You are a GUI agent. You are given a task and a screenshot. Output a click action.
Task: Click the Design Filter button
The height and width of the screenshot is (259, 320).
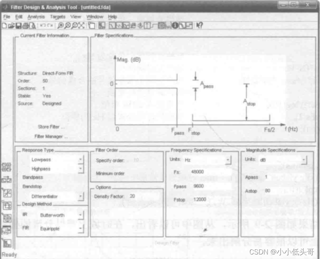[167, 243]
